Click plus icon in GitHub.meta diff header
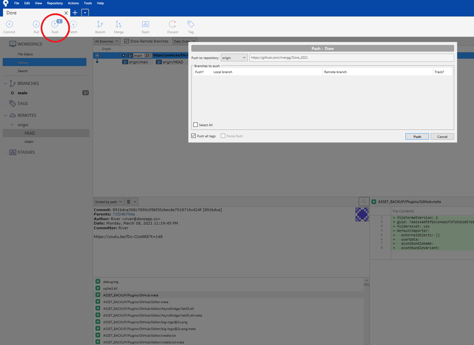Screen dimensions: 474x345 click(373, 201)
